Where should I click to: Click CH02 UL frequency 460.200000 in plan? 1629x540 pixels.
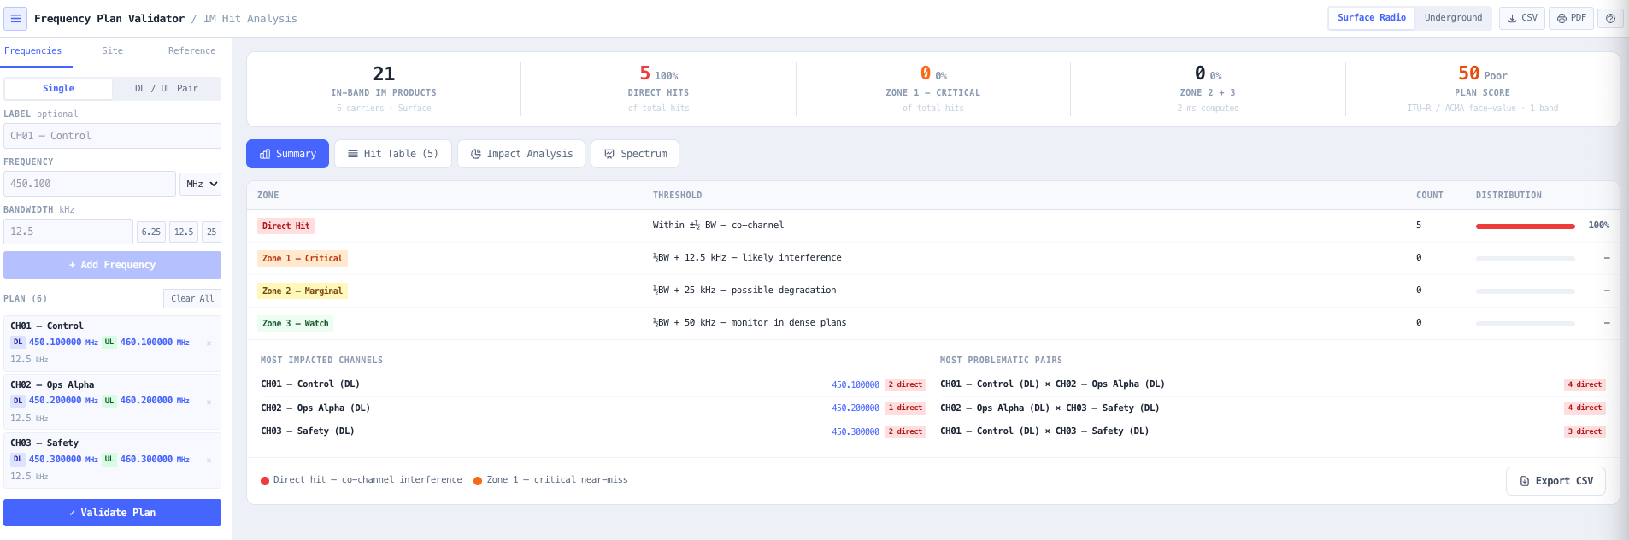click(147, 401)
